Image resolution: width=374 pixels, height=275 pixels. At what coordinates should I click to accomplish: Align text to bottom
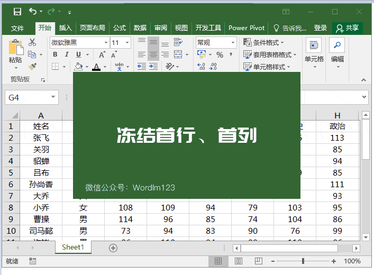point(165,44)
